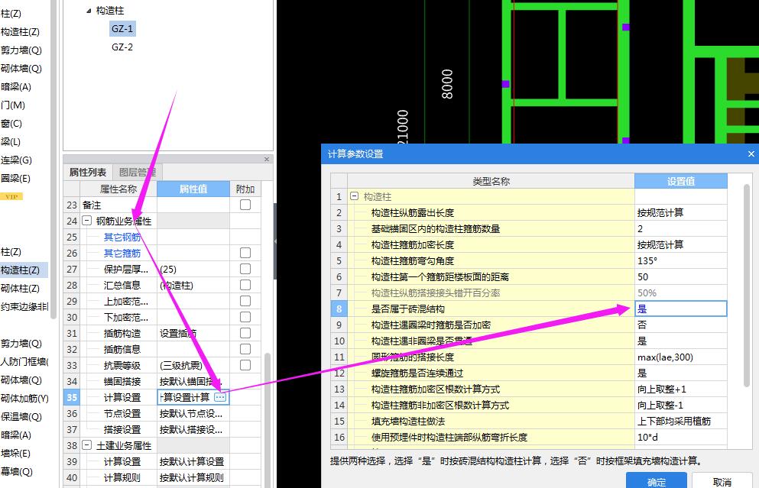Image resolution: width=759 pixels, height=488 pixels.
Task: Tick the 附加 checkbox for 汇总信息 row
Action: (245, 285)
